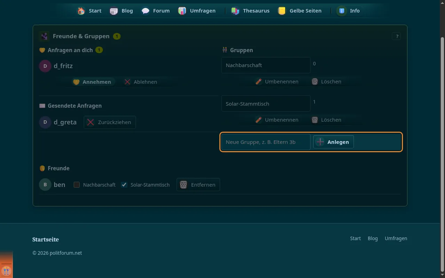Image resolution: width=445 pixels, height=278 pixels.
Task: Click the Blog newspaper icon
Action: tap(114, 11)
